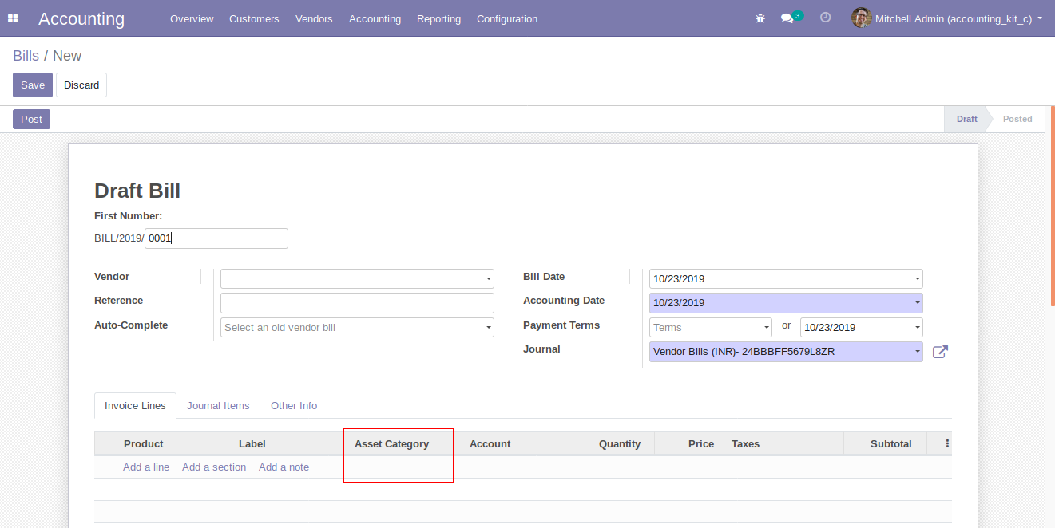Image resolution: width=1055 pixels, height=528 pixels.
Task: Switch to the Journal Items tab
Action: click(218, 406)
